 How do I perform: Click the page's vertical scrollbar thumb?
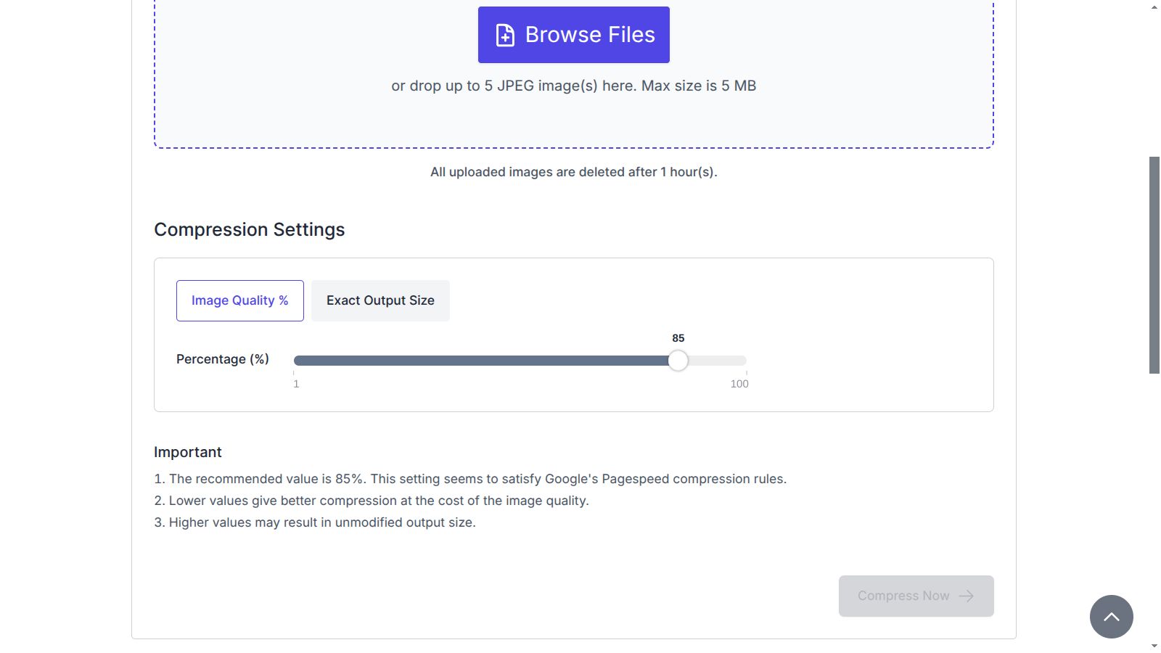[x=1154, y=265]
